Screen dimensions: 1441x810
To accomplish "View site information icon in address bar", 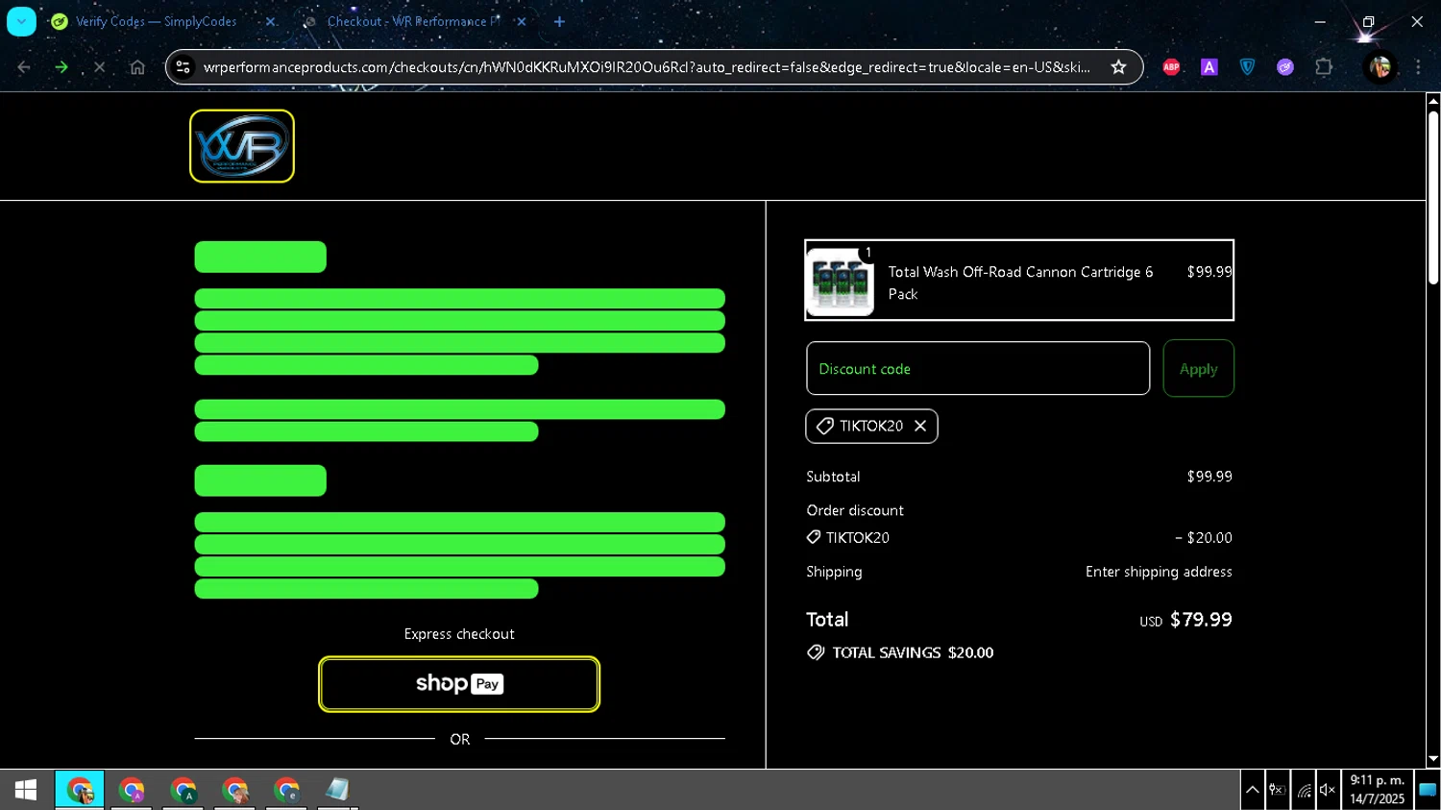I will click(183, 67).
